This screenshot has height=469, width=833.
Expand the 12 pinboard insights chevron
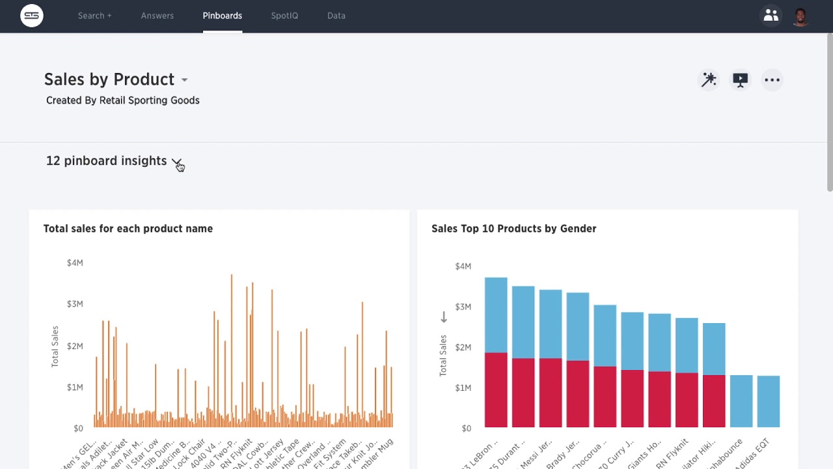pyautogui.click(x=176, y=161)
